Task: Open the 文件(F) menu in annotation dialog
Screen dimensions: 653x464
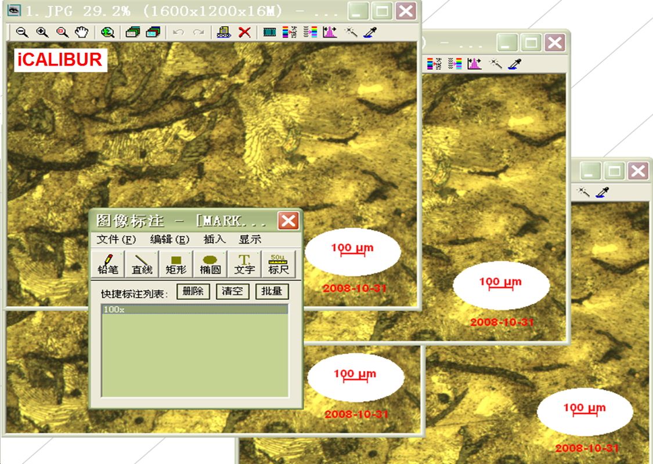Action: tap(116, 239)
